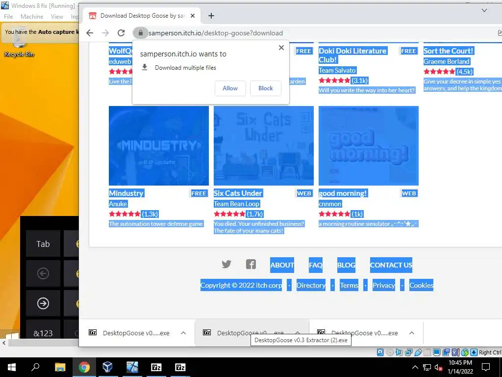Open the VirtualBox Machine menu
Viewport: 502px width, 377px height.
coord(32,17)
